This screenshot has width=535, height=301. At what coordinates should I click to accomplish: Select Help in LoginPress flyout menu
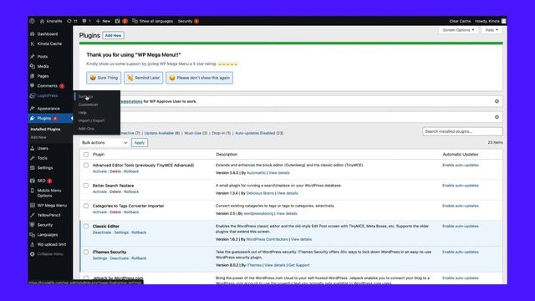click(x=83, y=113)
